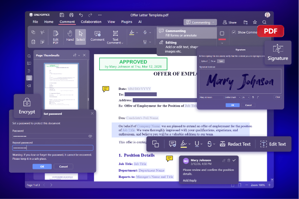Viewport: 299px width, 199px height.
Task: Click the red shape color swatch
Action: [222, 39]
